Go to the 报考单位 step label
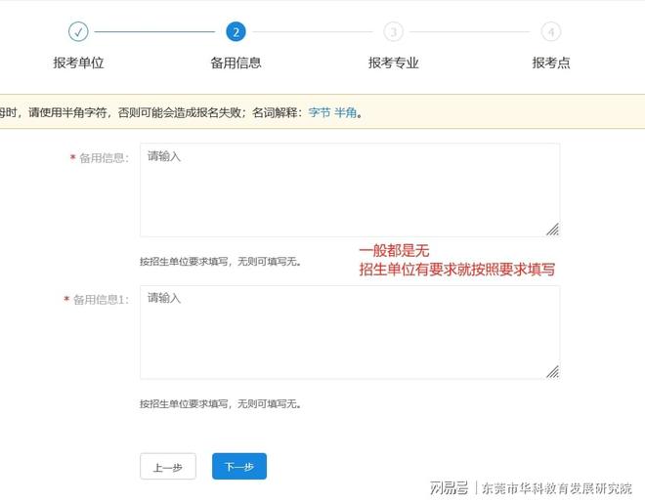 pos(78,63)
